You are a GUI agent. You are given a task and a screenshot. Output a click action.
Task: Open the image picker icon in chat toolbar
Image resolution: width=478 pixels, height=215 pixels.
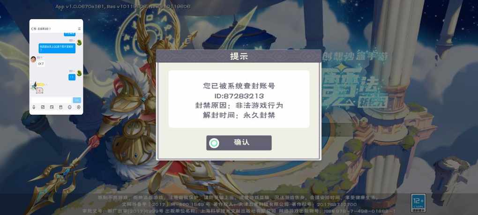pos(43,107)
